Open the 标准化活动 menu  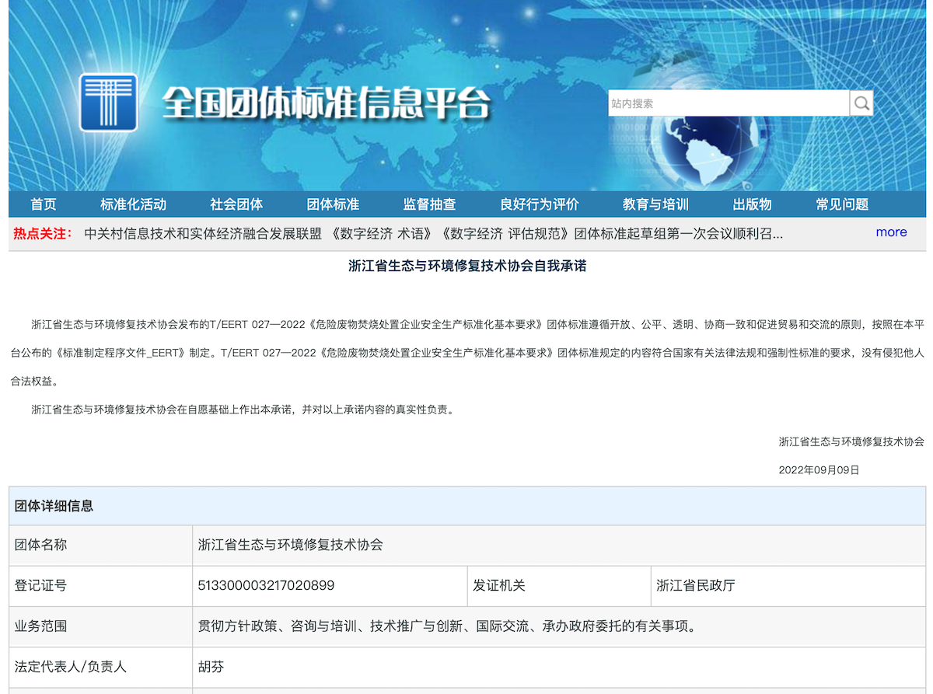pyautogui.click(x=133, y=204)
